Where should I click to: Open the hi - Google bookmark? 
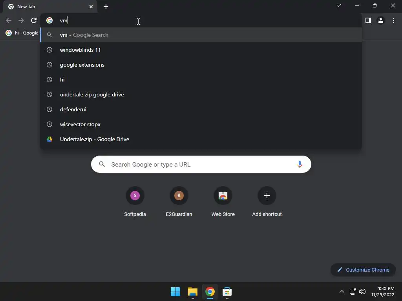click(22, 33)
